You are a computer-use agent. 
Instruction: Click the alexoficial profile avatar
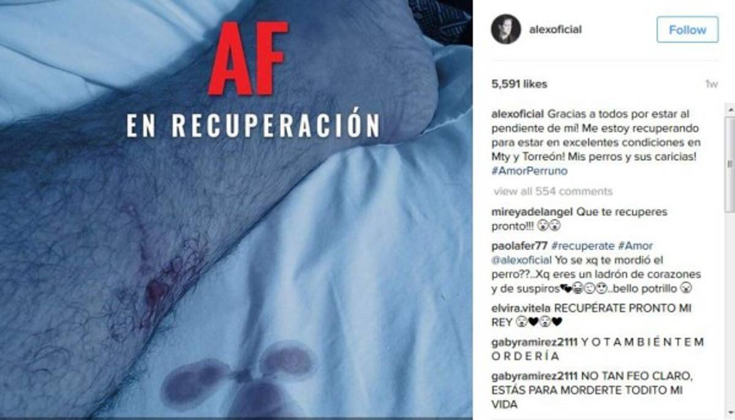[x=506, y=29]
